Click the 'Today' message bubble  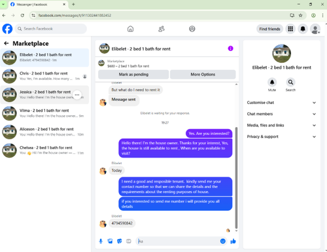tap(116, 170)
